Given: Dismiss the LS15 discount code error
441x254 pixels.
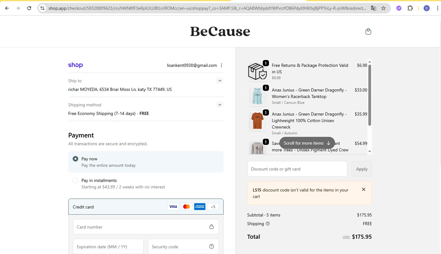Looking at the screenshot, I should click(x=364, y=189).
